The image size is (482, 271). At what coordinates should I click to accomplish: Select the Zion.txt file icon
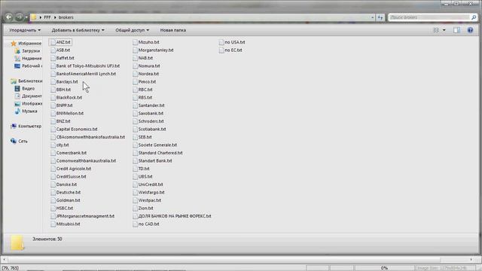click(136, 209)
